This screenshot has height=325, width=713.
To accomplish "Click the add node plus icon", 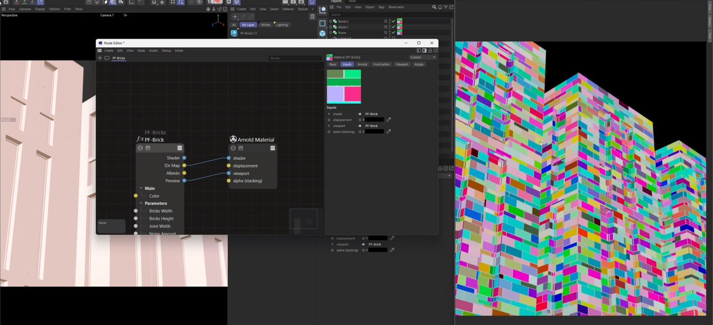I will coord(100,58).
